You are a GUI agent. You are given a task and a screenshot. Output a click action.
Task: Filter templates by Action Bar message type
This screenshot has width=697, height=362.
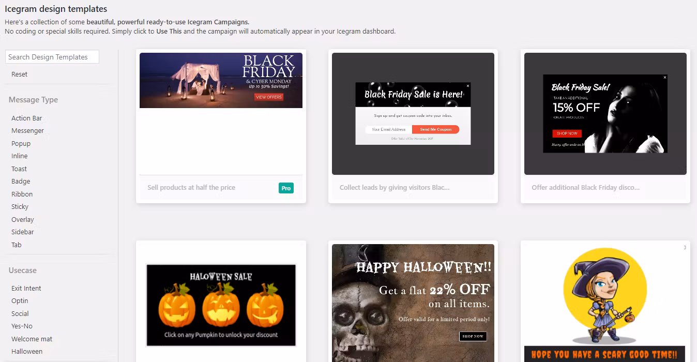point(26,118)
